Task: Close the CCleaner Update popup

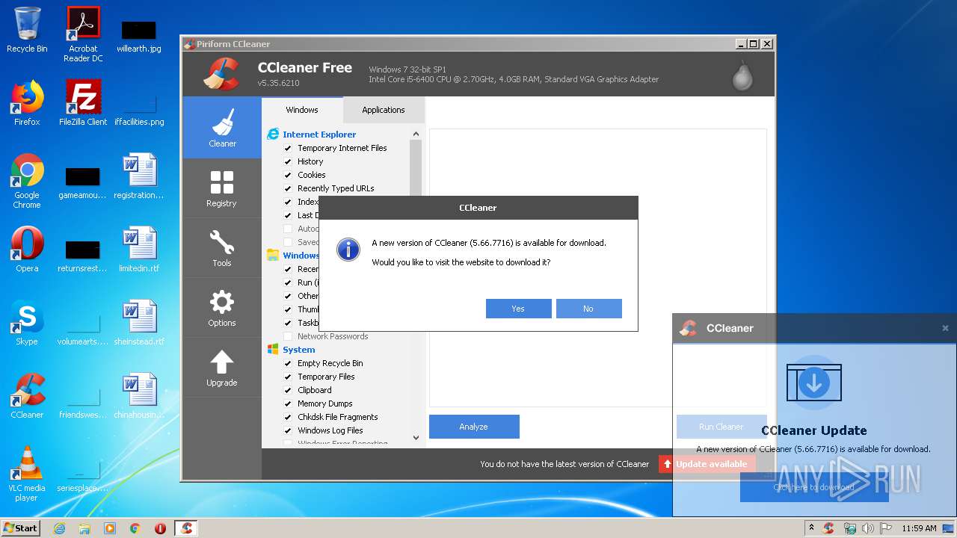Action: (945, 328)
